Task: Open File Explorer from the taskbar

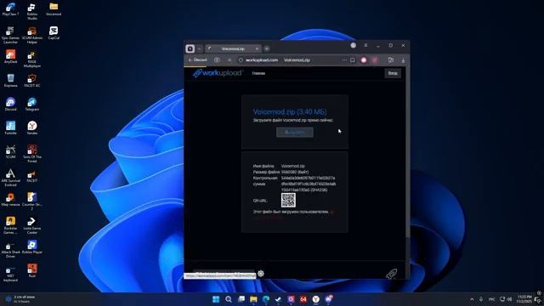Action: (253, 299)
